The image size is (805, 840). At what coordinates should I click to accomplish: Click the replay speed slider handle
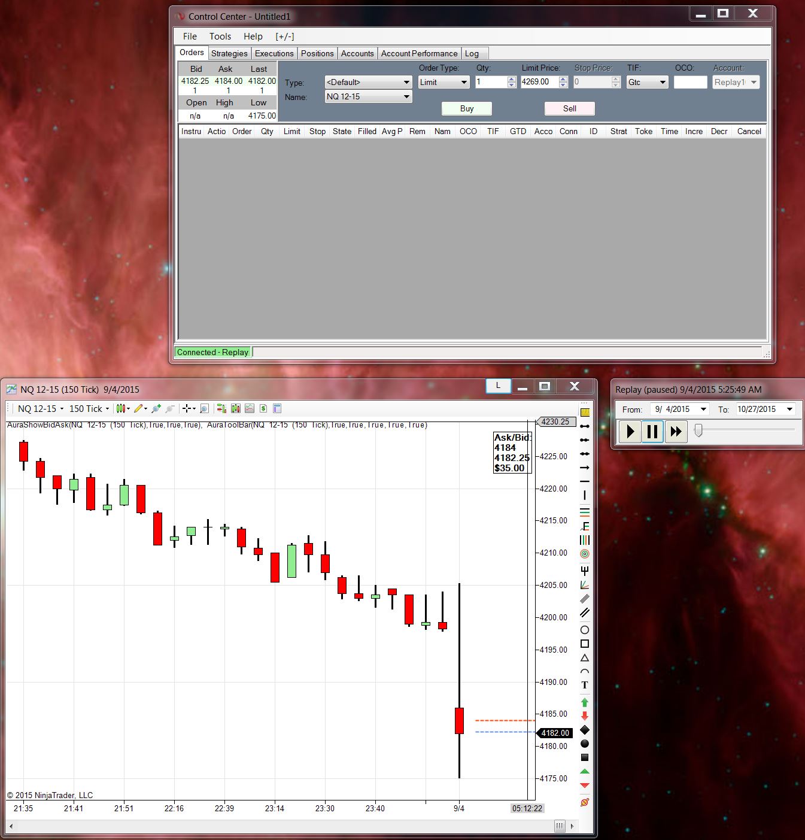698,430
